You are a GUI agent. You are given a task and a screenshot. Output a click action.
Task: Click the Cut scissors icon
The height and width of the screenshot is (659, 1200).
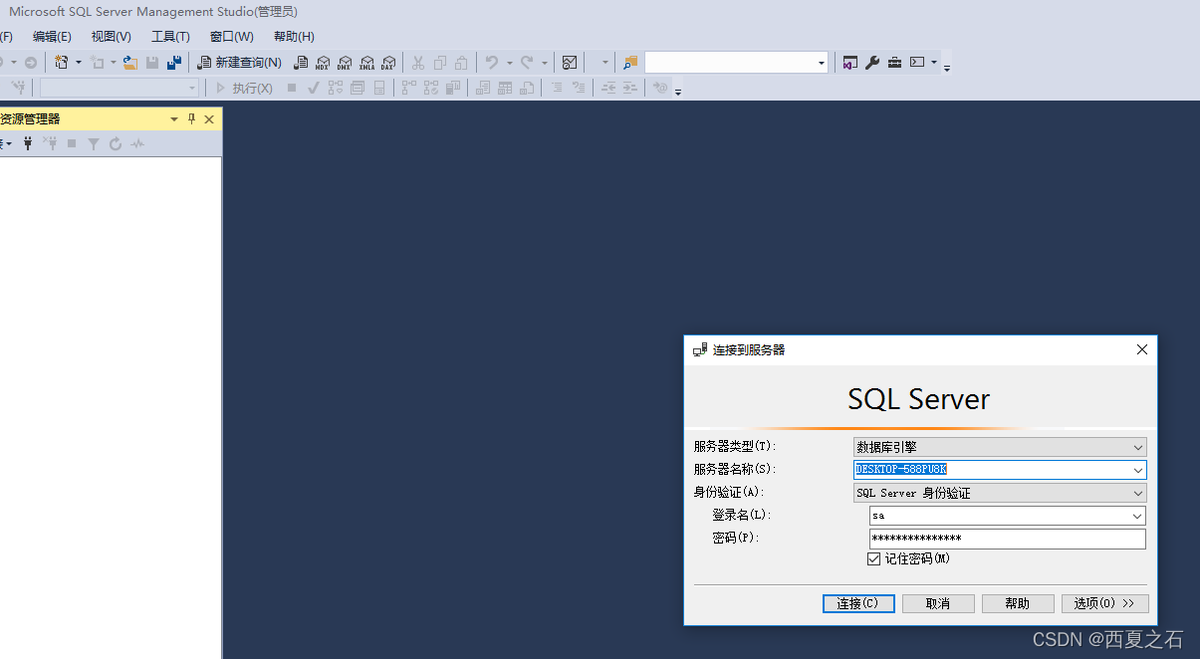418,62
